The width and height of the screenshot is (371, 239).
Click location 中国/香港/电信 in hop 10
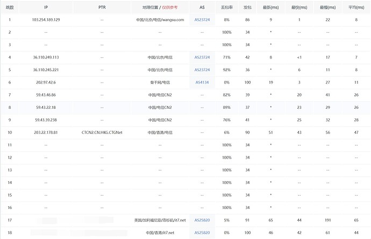pyautogui.click(x=160, y=132)
